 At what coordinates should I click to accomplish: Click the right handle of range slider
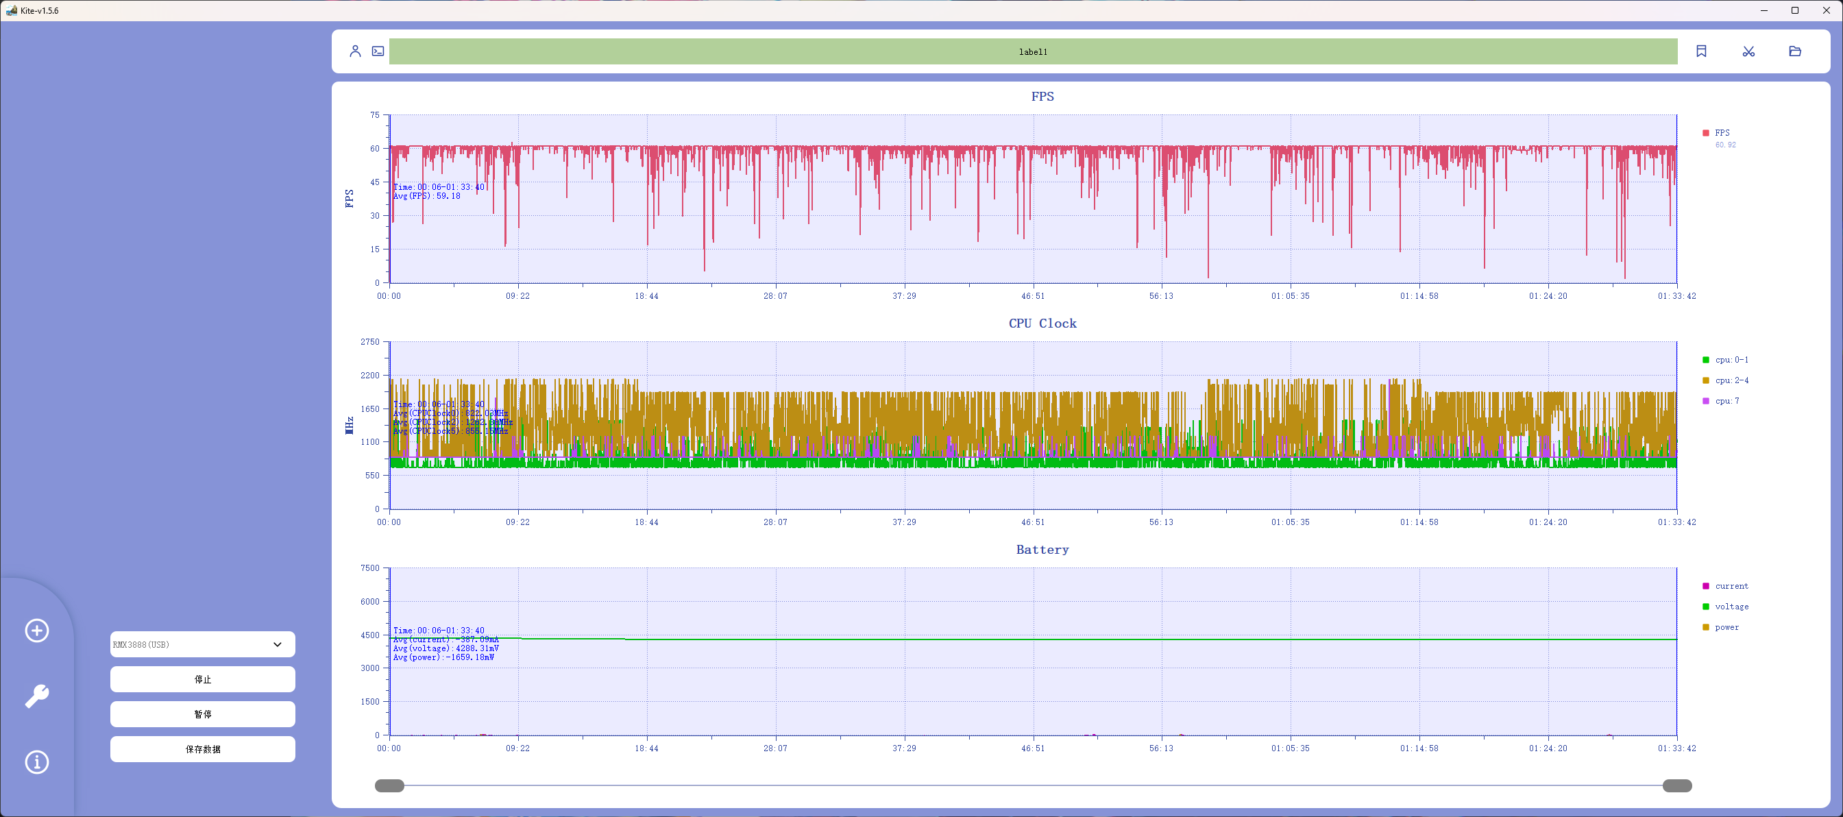[x=1676, y=785]
